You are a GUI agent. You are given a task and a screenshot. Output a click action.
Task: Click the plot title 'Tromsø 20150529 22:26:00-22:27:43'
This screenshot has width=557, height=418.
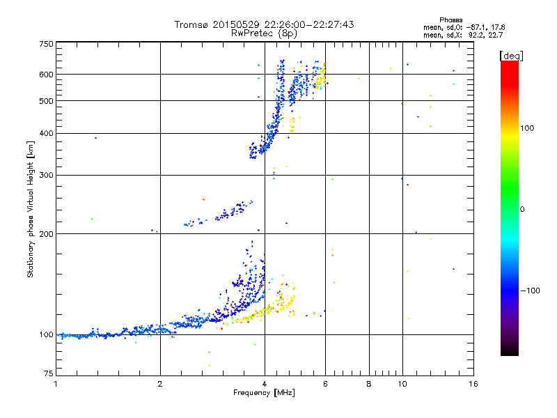(x=264, y=24)
